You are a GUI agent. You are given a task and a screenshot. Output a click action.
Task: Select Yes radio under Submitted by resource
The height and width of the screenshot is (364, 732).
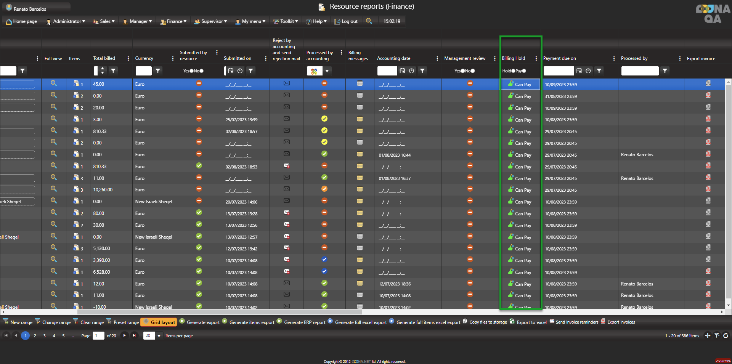tap(191, 71)
